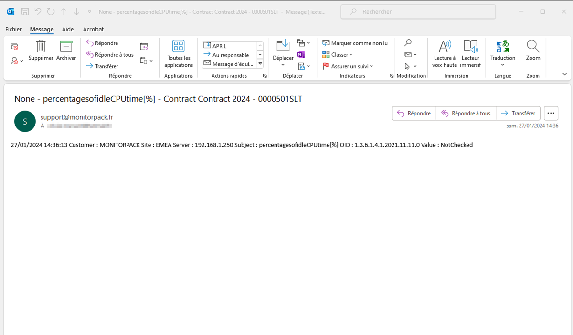Select the APRIL quick action
The image size is (573, 335).
click(229, 46)
